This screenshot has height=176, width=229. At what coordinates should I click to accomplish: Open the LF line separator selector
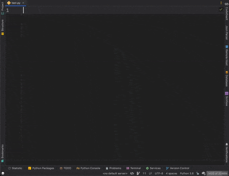point(150,173)
